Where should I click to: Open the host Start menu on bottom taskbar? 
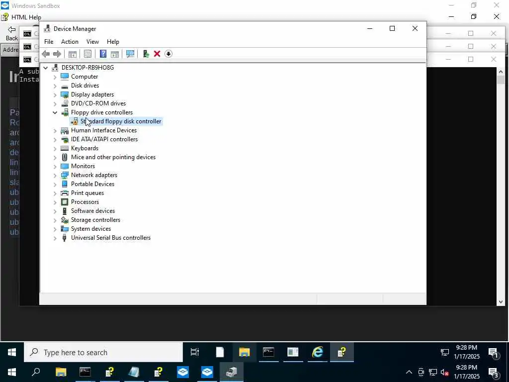[12, 372]
